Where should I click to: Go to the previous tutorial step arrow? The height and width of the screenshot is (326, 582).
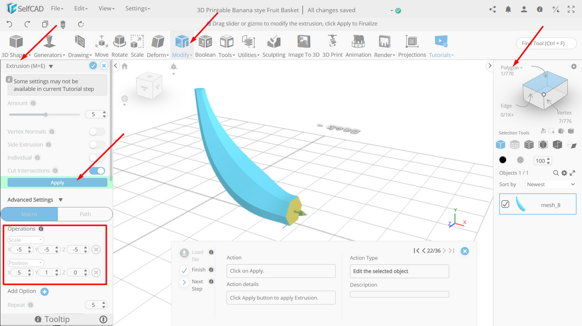[423, 251]
